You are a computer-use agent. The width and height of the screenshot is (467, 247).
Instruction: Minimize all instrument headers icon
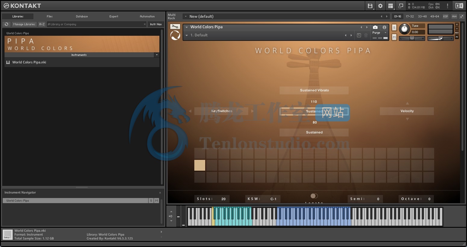pyautogui.click(x=462, y=17)
